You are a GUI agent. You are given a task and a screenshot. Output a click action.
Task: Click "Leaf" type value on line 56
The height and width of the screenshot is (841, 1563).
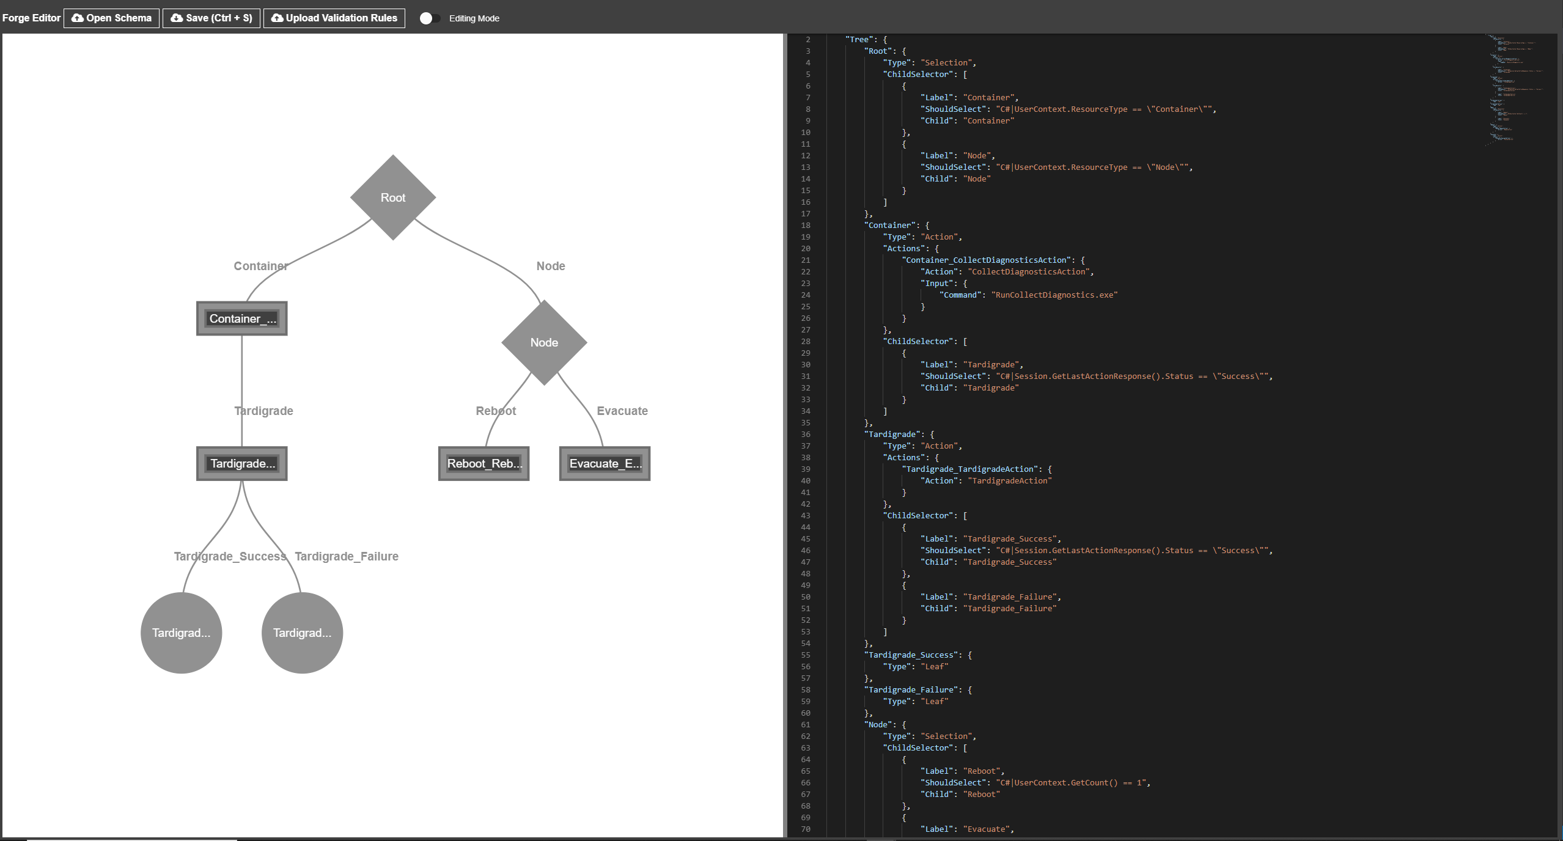click(935, 666)
